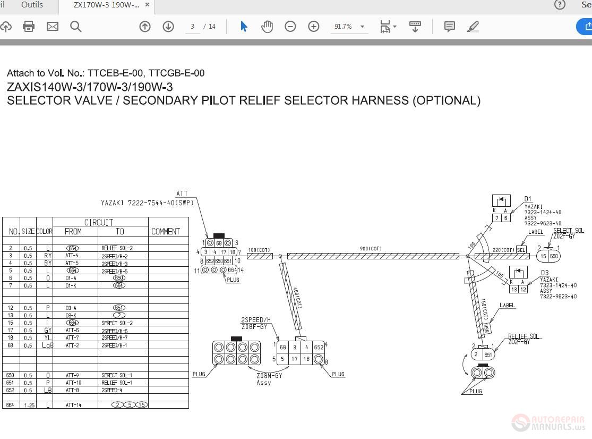Click the 'RELIEF SOL' connector label
The image size is (592, 439).
(524, 336)
